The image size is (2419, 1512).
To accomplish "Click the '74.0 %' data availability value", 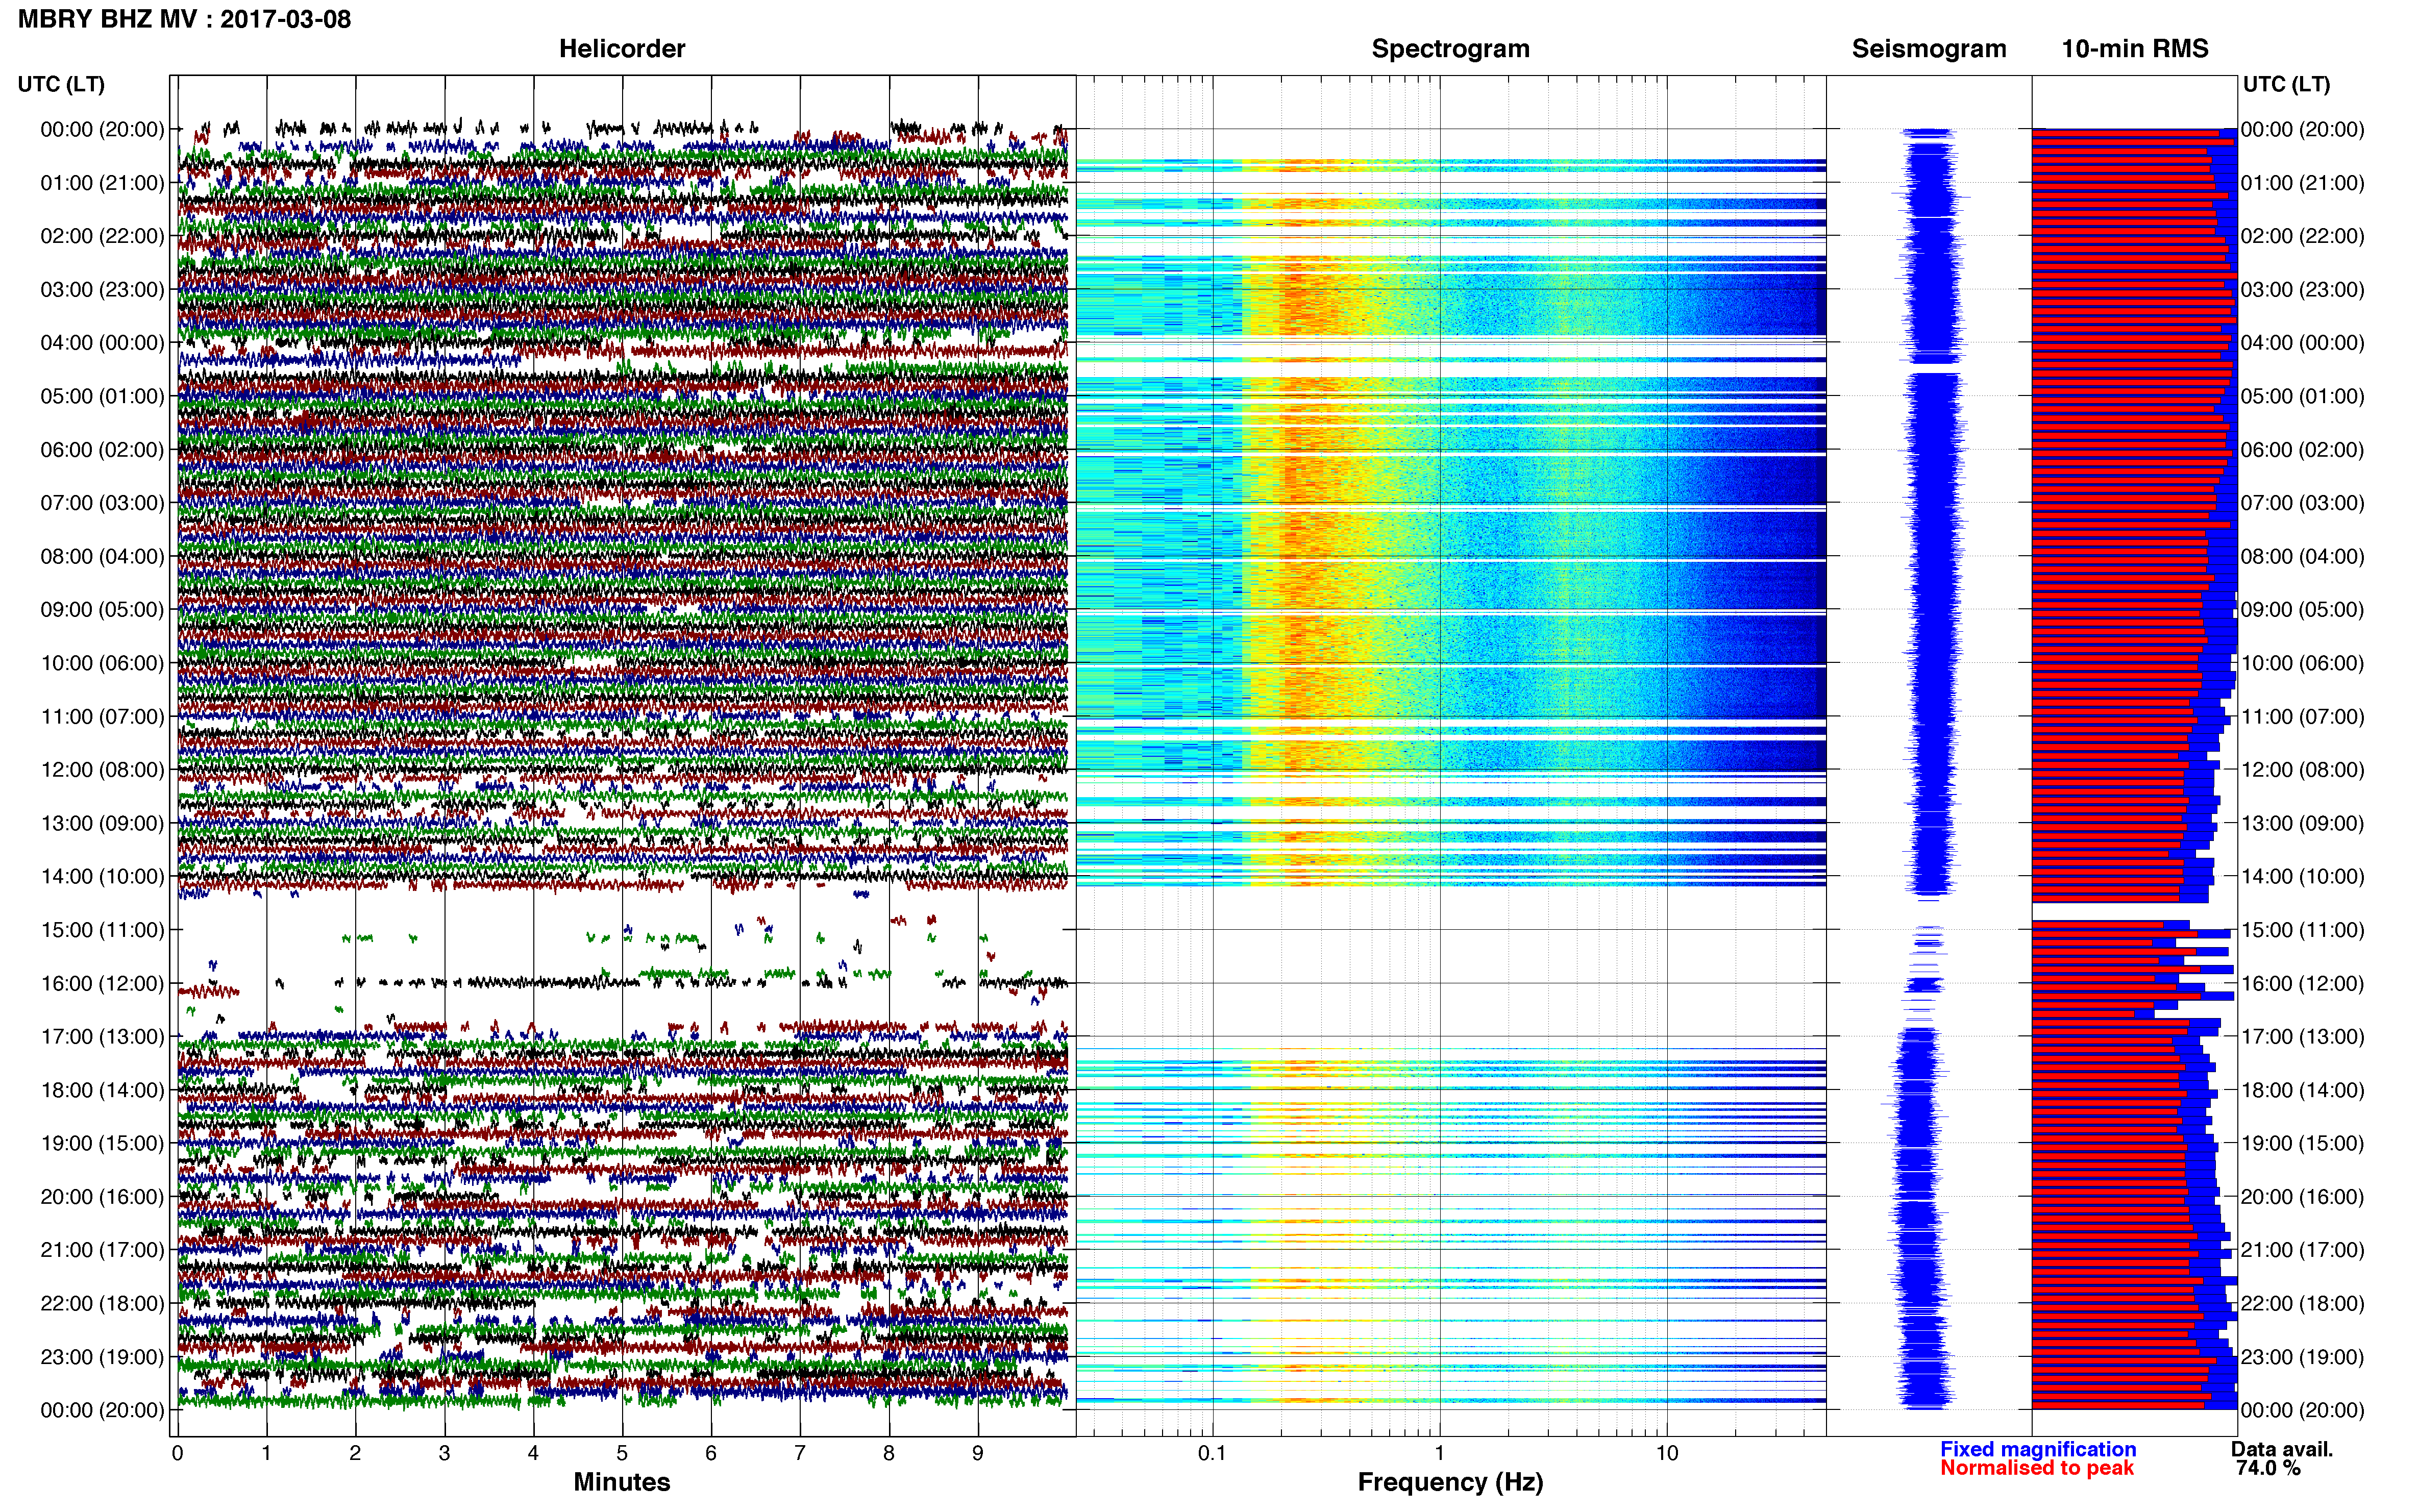I will tap(2268, 1468).
